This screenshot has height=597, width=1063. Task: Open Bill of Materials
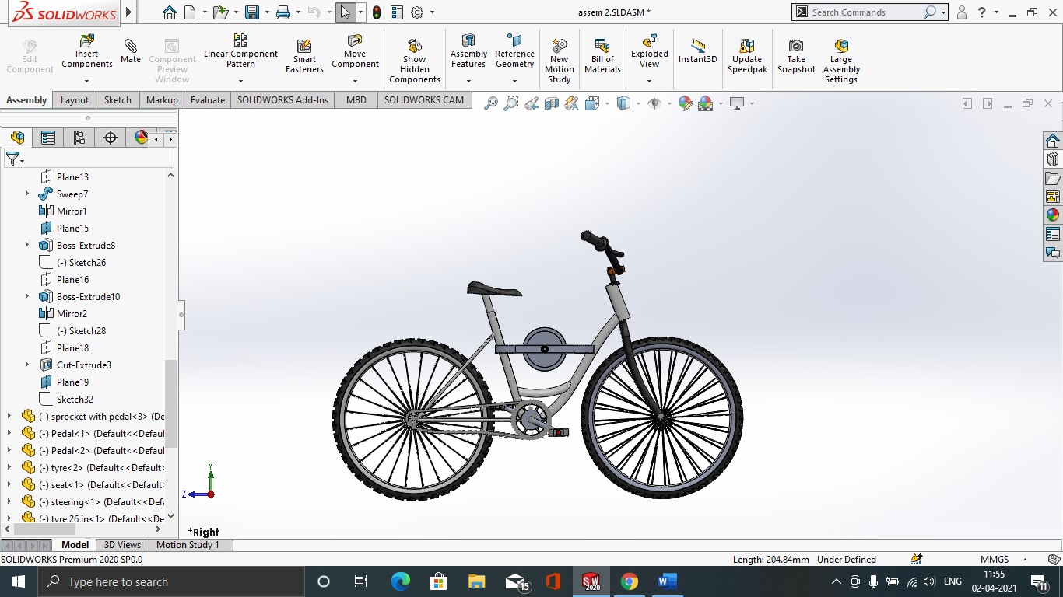602,56
